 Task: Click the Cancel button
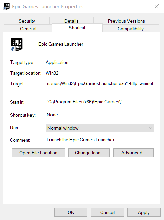107,212
